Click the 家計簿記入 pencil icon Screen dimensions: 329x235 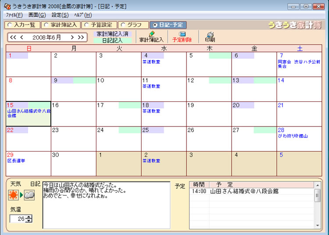click(x=151, y=34)
